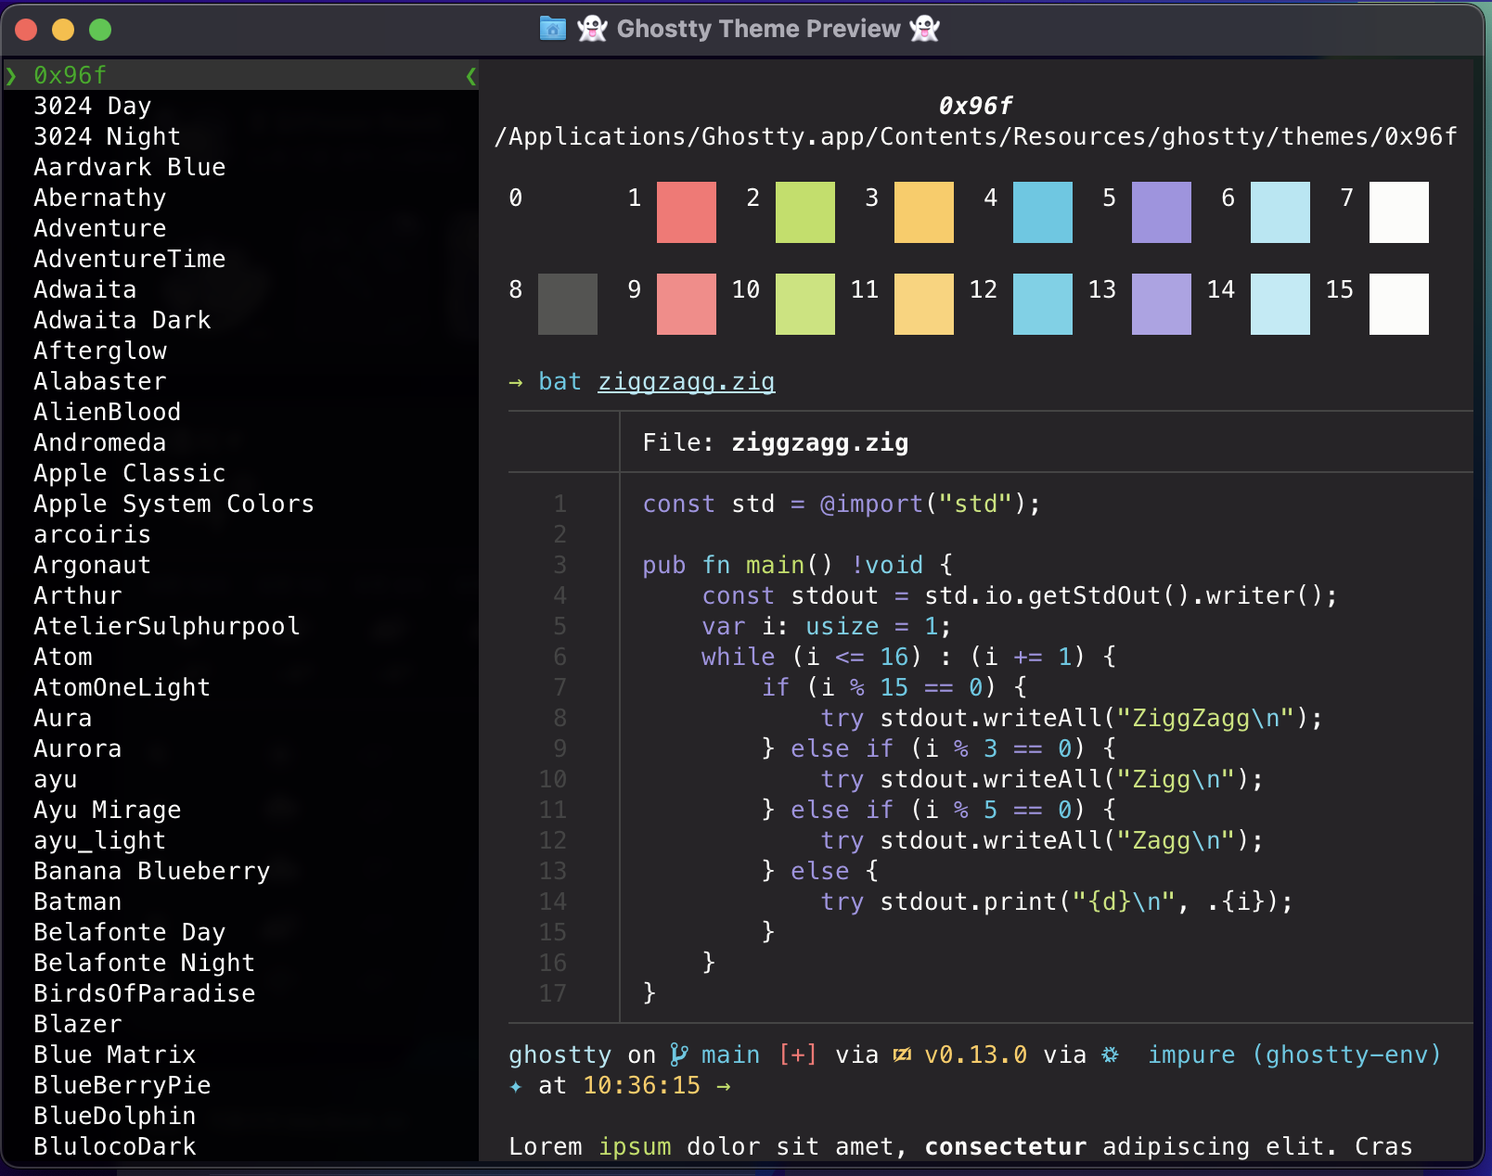Click the nix snowflake icon before impure
1492x1176 pixels.
point(1110,1055)
